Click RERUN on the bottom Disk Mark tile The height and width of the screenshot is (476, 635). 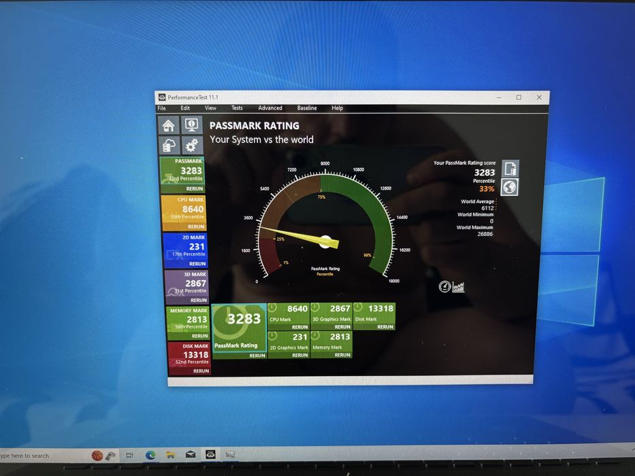(385, 327)
